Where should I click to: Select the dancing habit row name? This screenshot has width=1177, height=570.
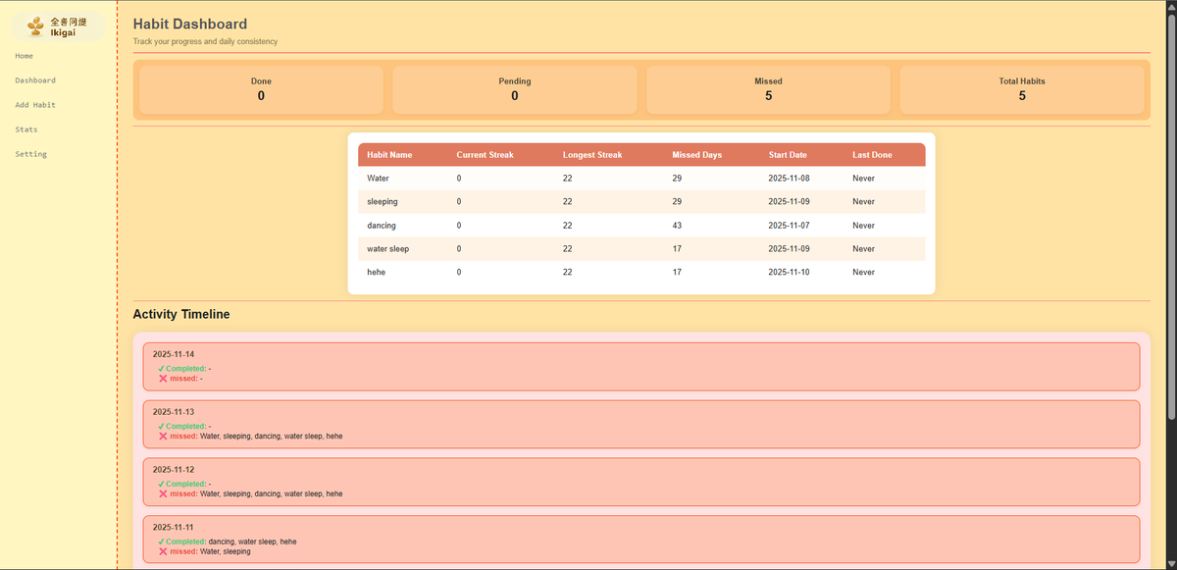point(382,226)
